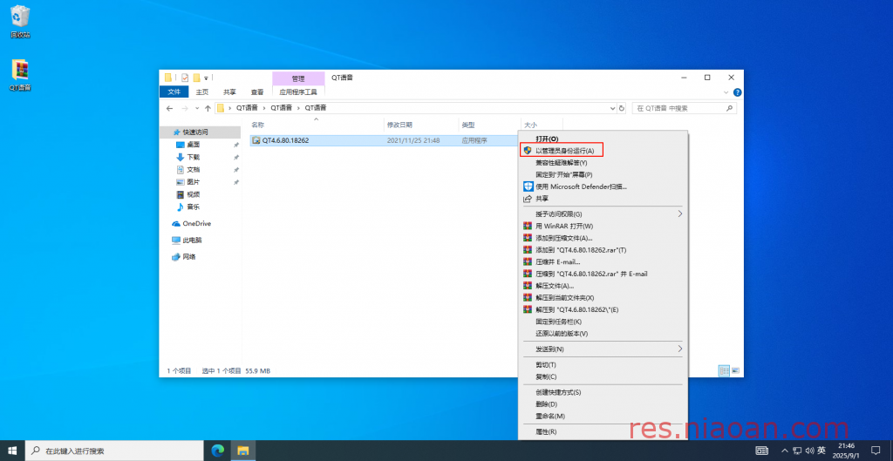
Task: Choose 打开(O) from the context menu
Action: point(603,139)
